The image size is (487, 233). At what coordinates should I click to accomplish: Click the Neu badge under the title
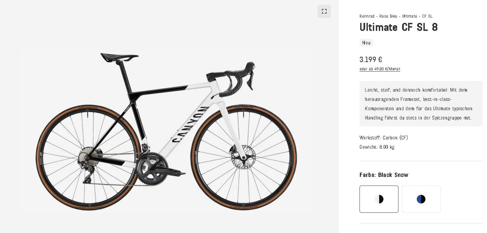coord(366,43)
